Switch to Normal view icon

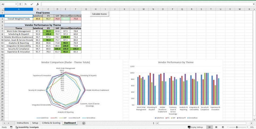pos(210,127)
